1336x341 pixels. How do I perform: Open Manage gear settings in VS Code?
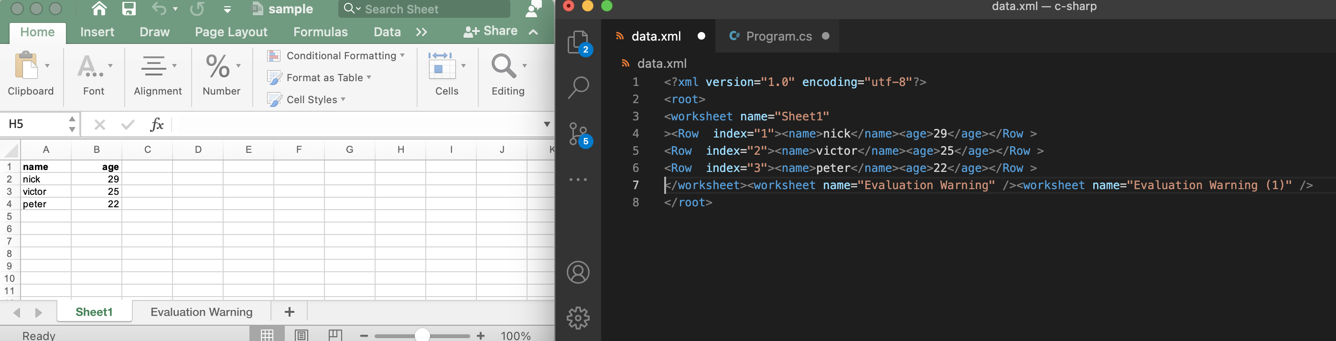tap(578, 318)
